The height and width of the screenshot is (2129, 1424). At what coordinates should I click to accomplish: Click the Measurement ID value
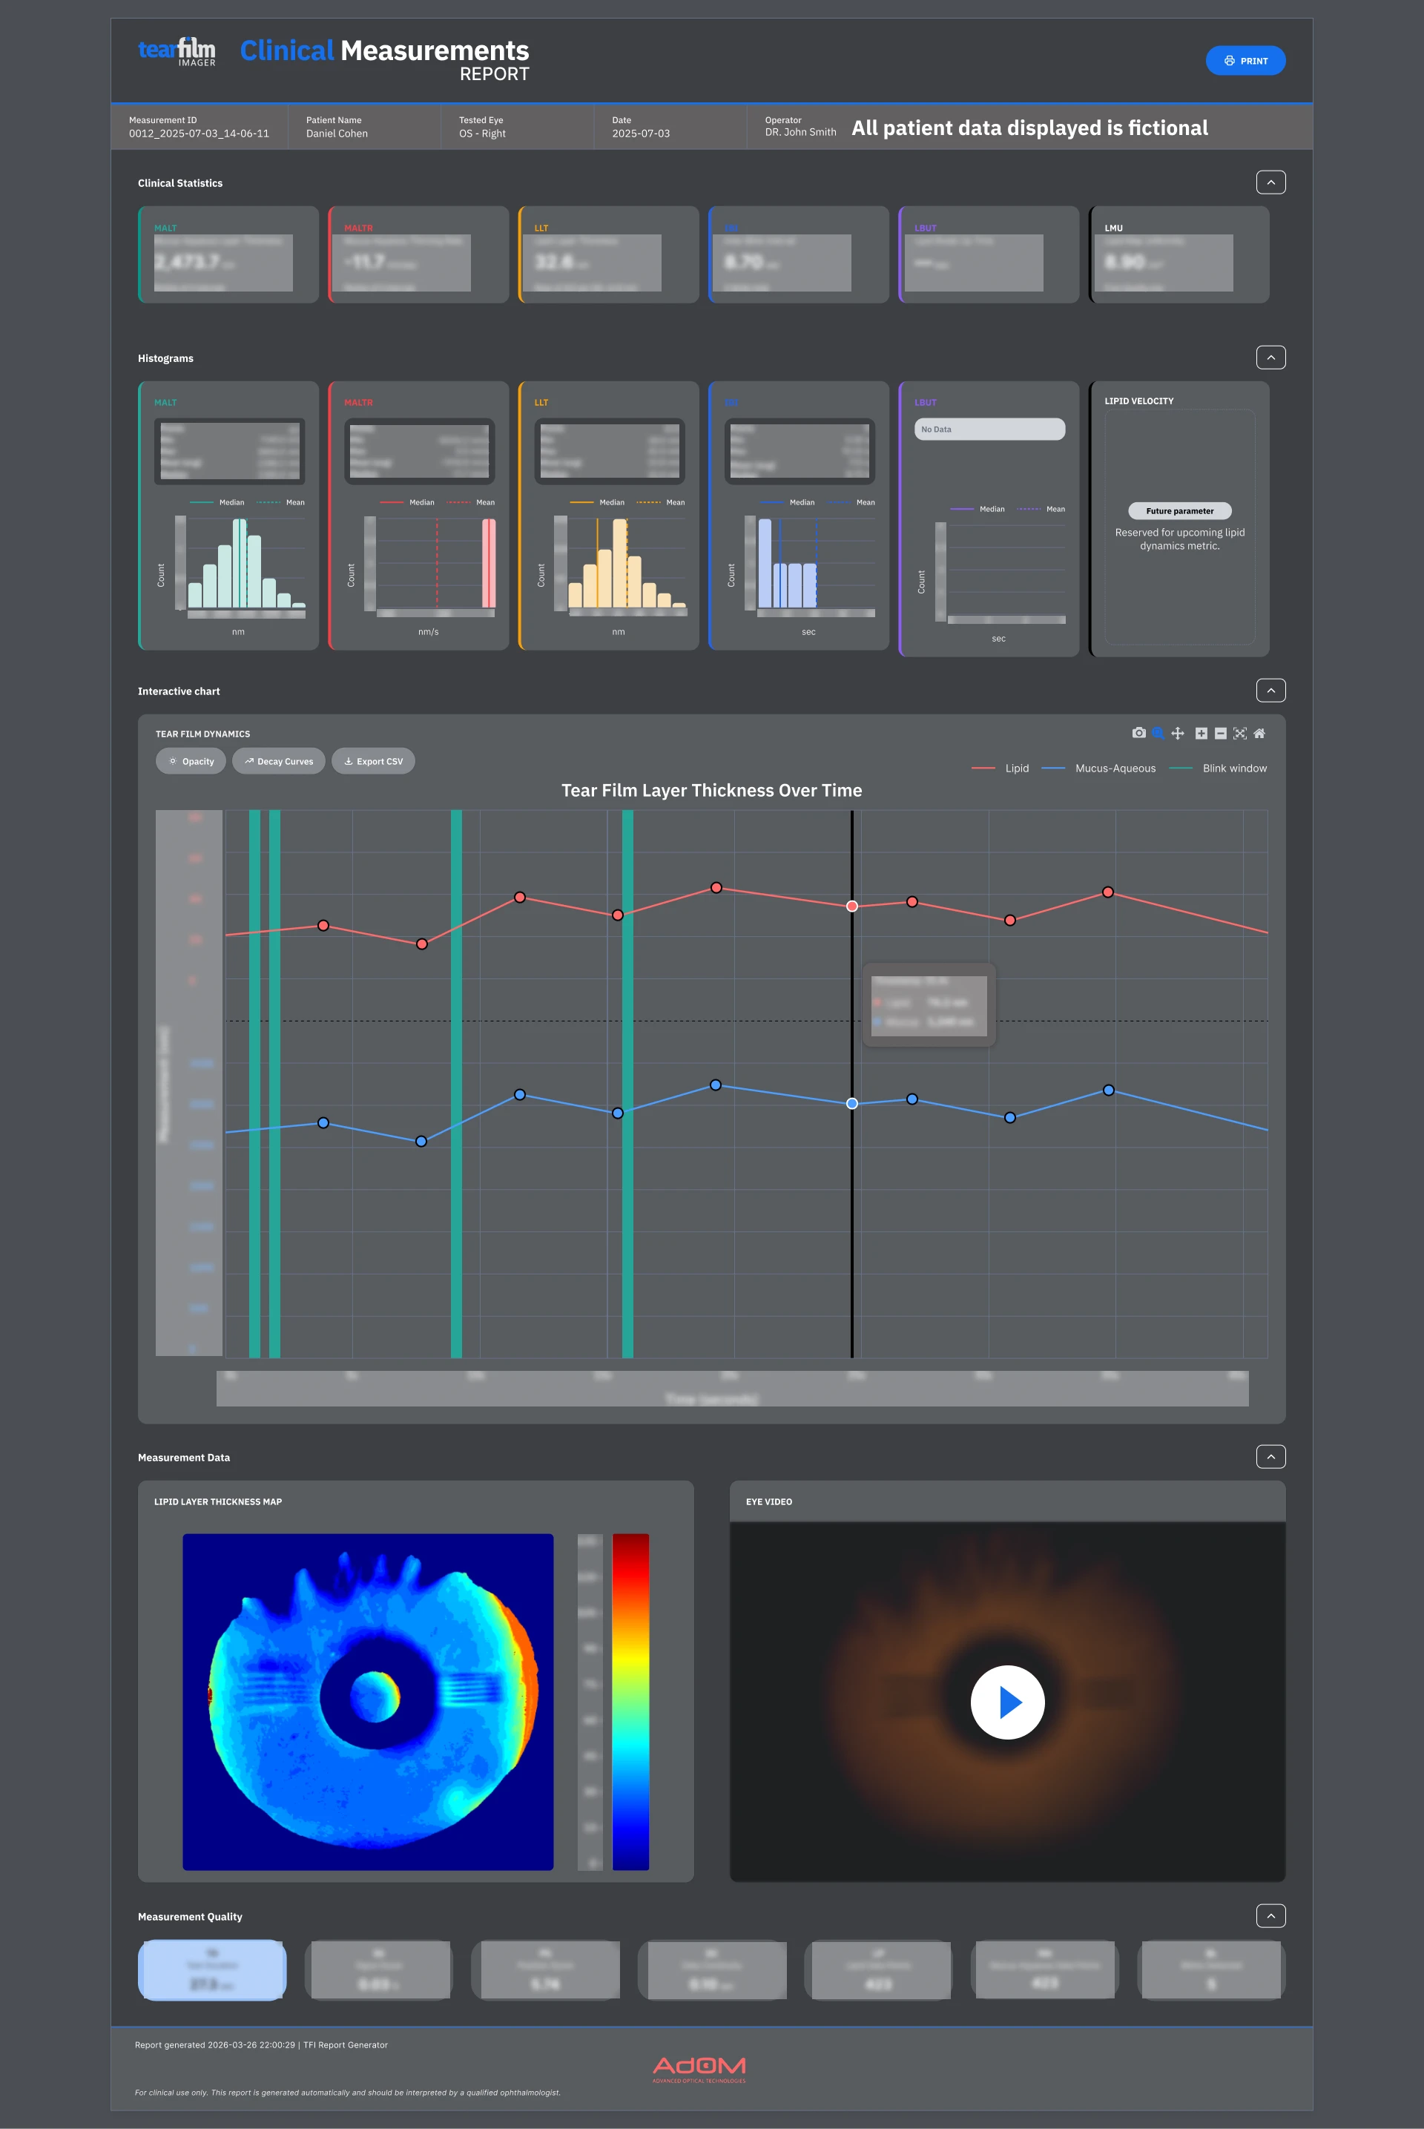[199, 134]
